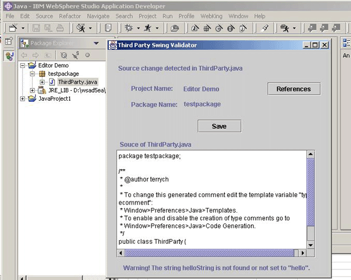Open the Run dropdown arrow
This screenshot has width=351, height=280.
(x=157, y=28)
